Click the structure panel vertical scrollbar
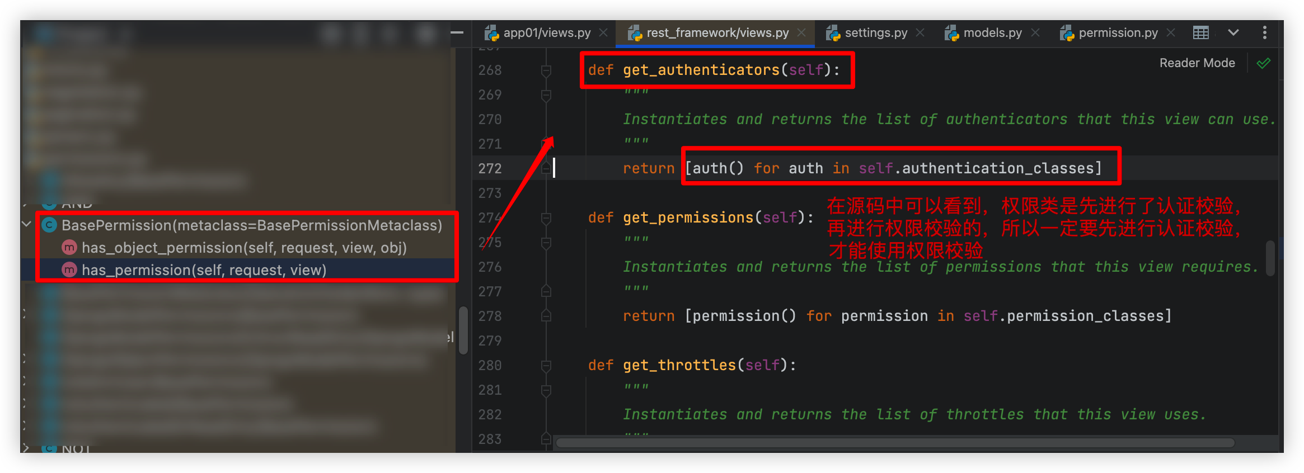The height and width of the screenshot is (473, 1304). tap(463, 330)
